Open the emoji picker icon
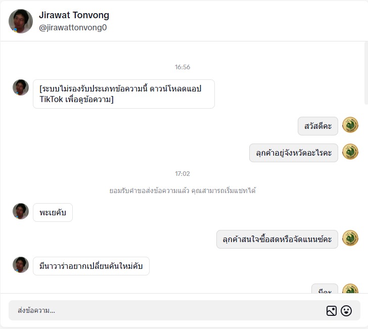368x329 pixels. pyautogui.click(x=346, y=311)
